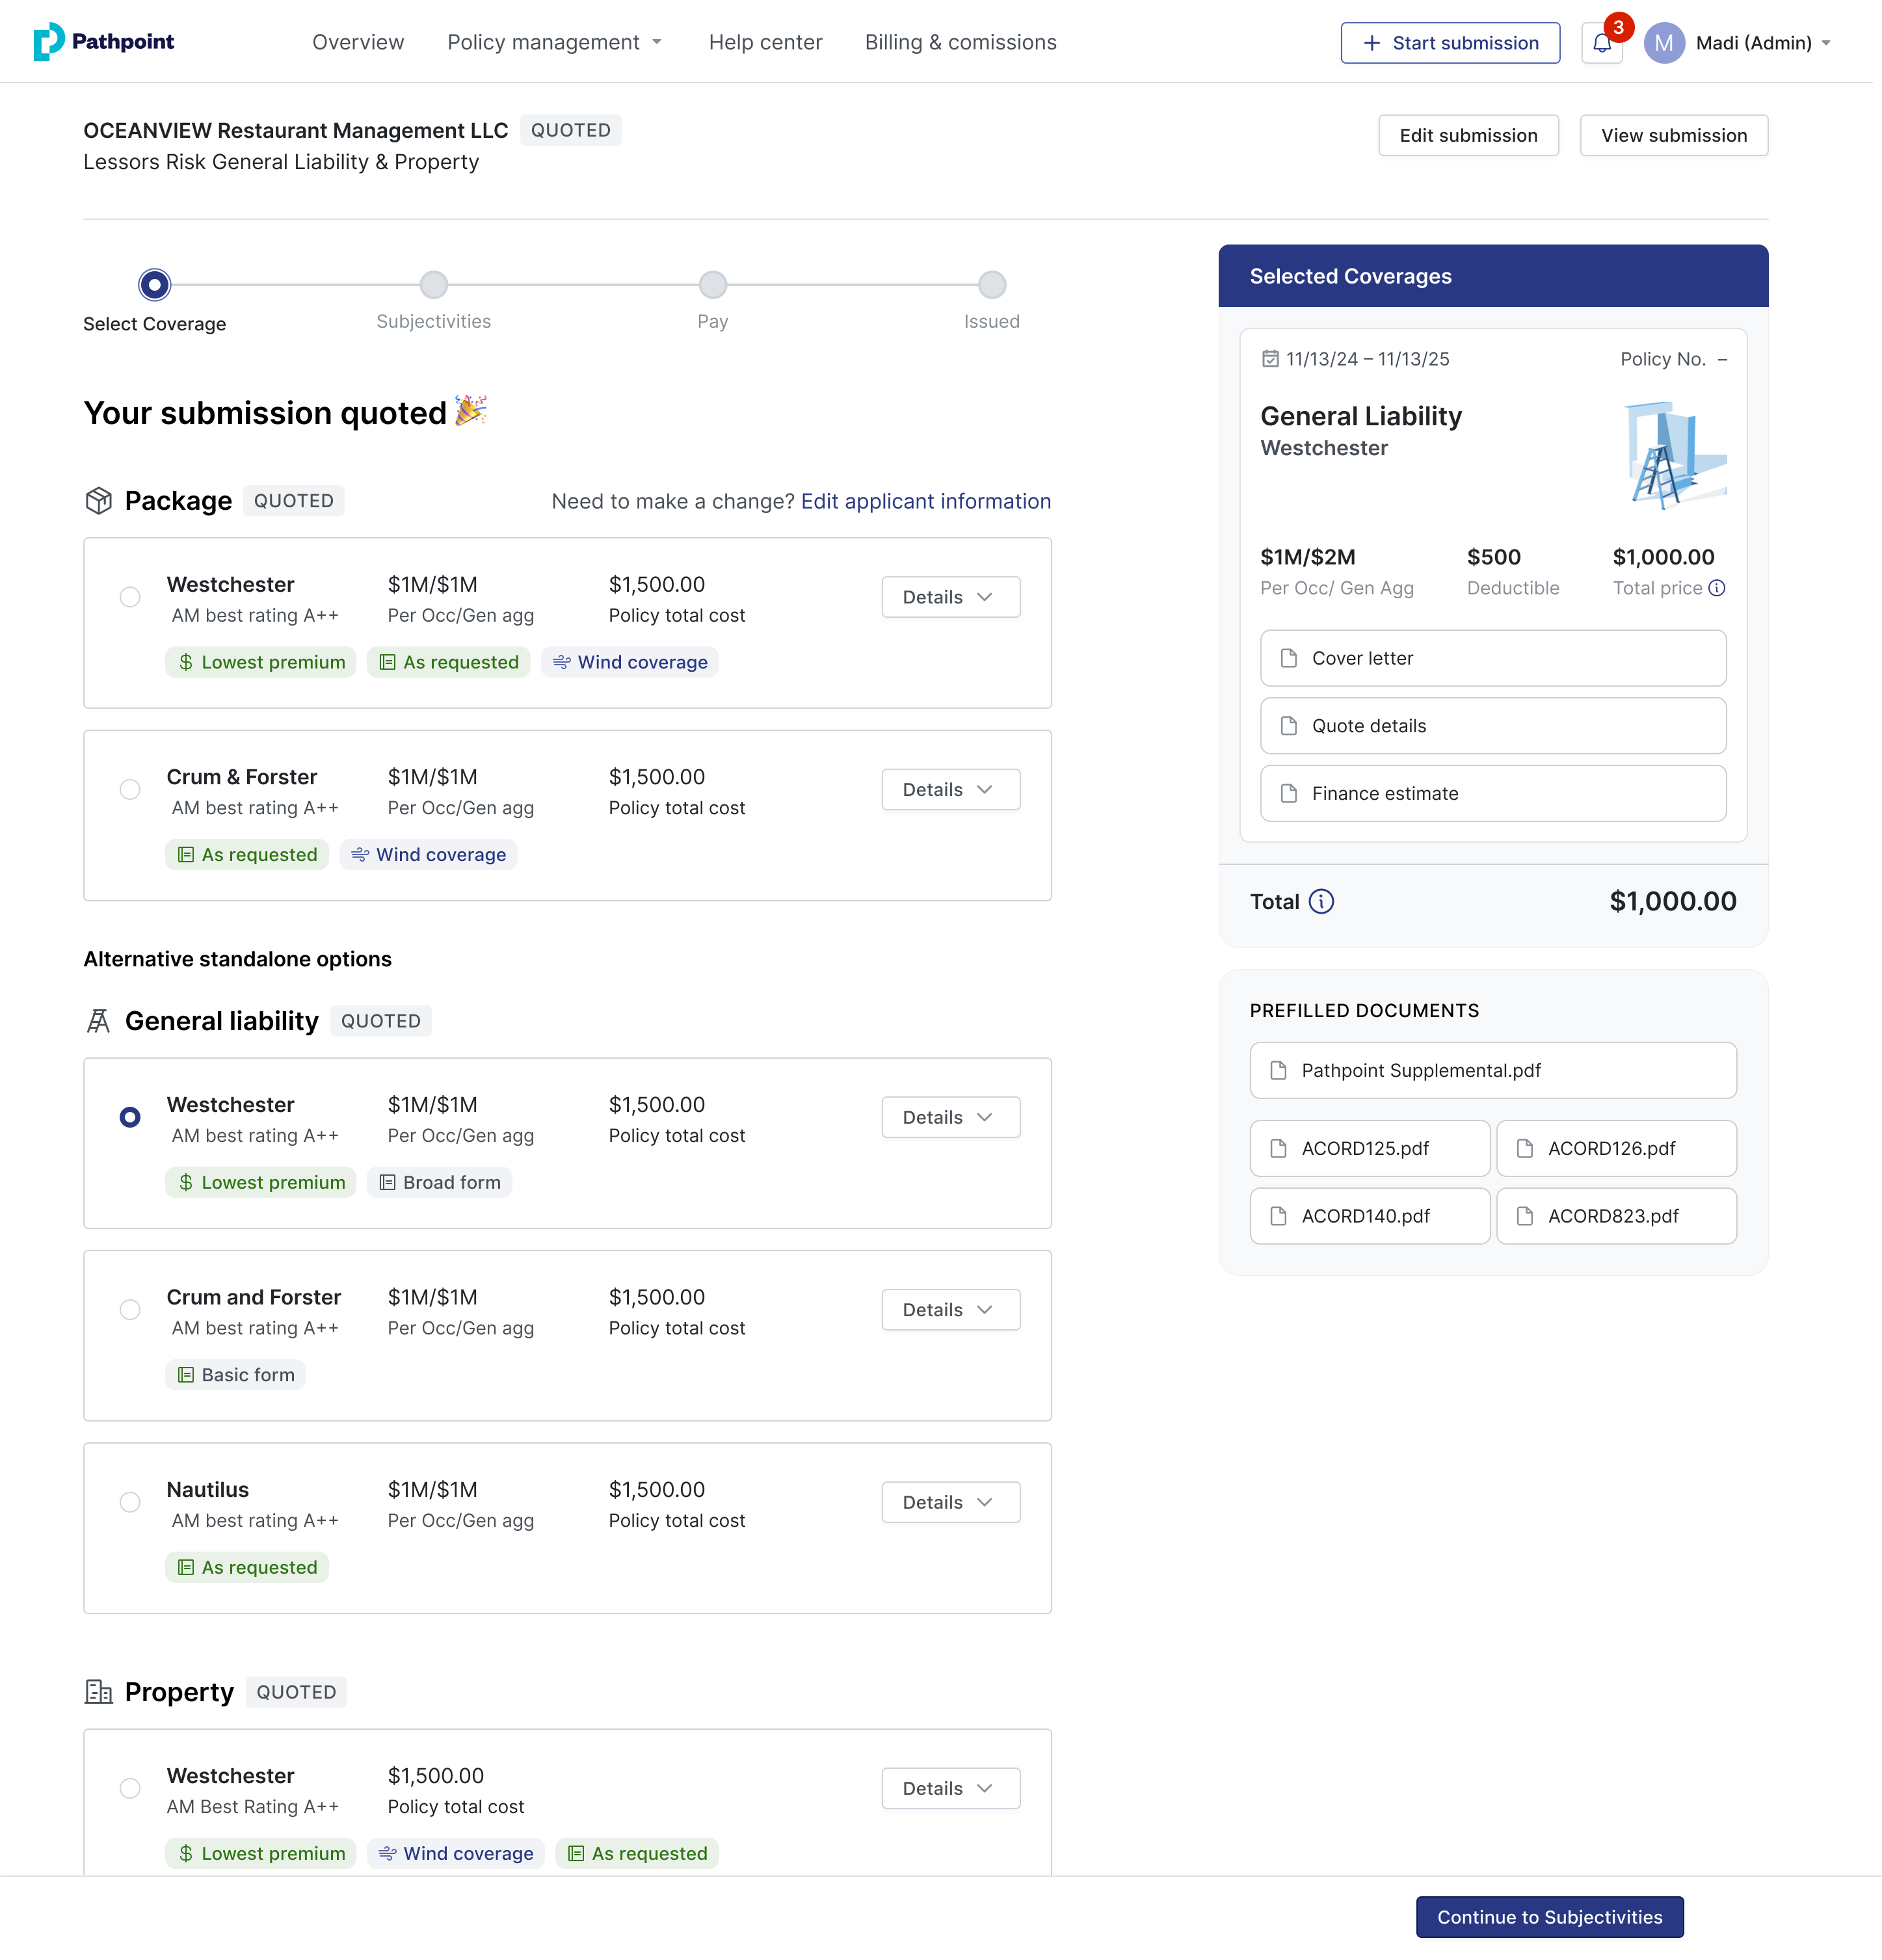Viewport: 1882px width, 1960px height.
Task: Open the Policy management dropdown
Action: click(x=554, y=42)
